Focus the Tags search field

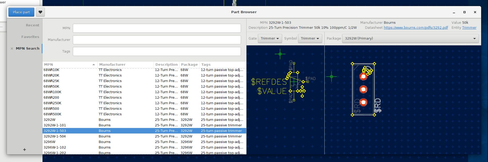157,51
